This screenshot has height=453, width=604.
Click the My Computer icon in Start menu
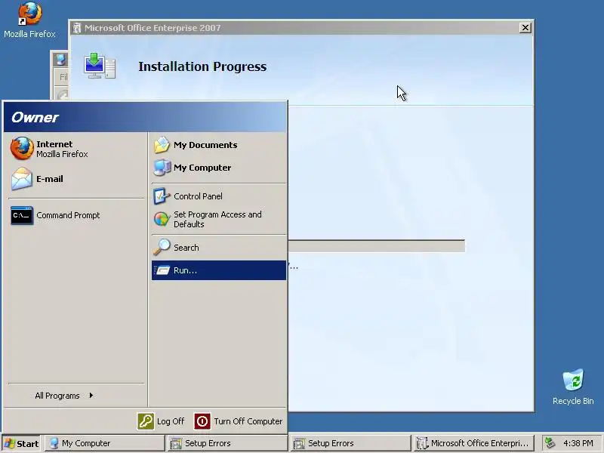coord(162,168)
